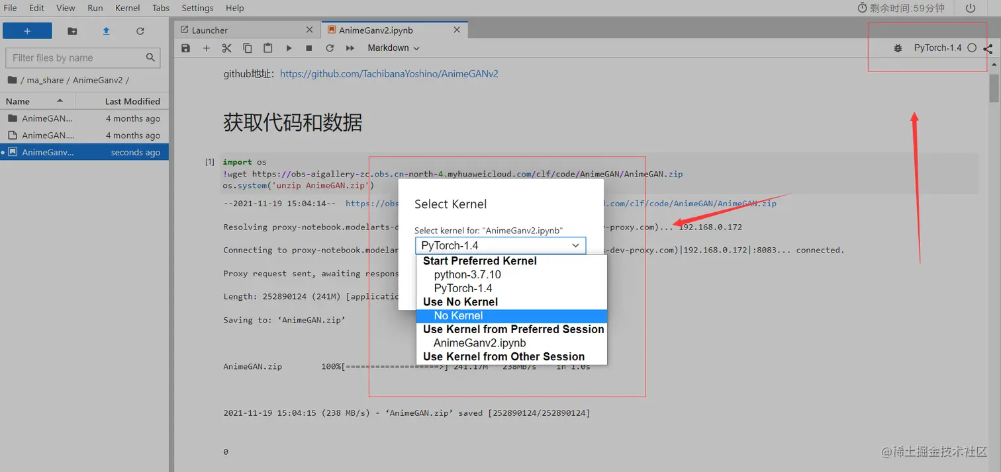
Task: Open the Edit menu
Action: click(x=36, y=8)
